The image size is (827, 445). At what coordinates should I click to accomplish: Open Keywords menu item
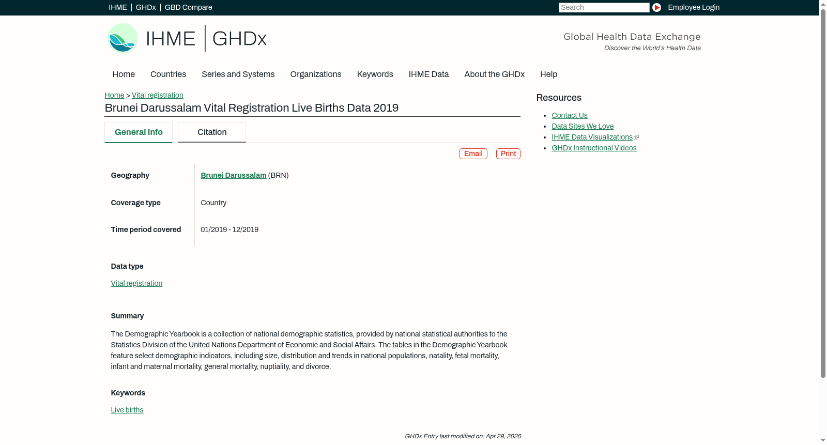click(x=375, y=74)
